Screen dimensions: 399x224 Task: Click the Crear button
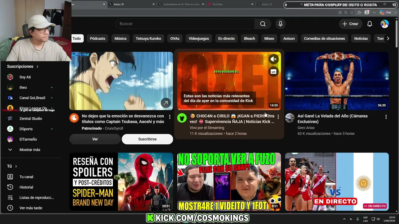pos(350,24)
